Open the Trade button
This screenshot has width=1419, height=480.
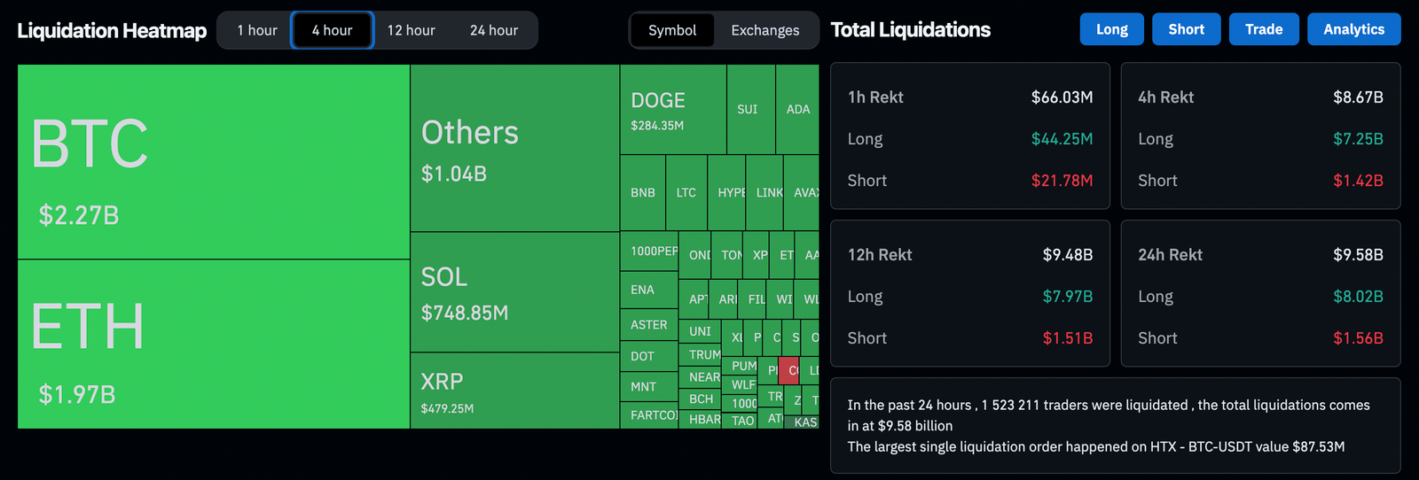click(x=1264, y=29)
